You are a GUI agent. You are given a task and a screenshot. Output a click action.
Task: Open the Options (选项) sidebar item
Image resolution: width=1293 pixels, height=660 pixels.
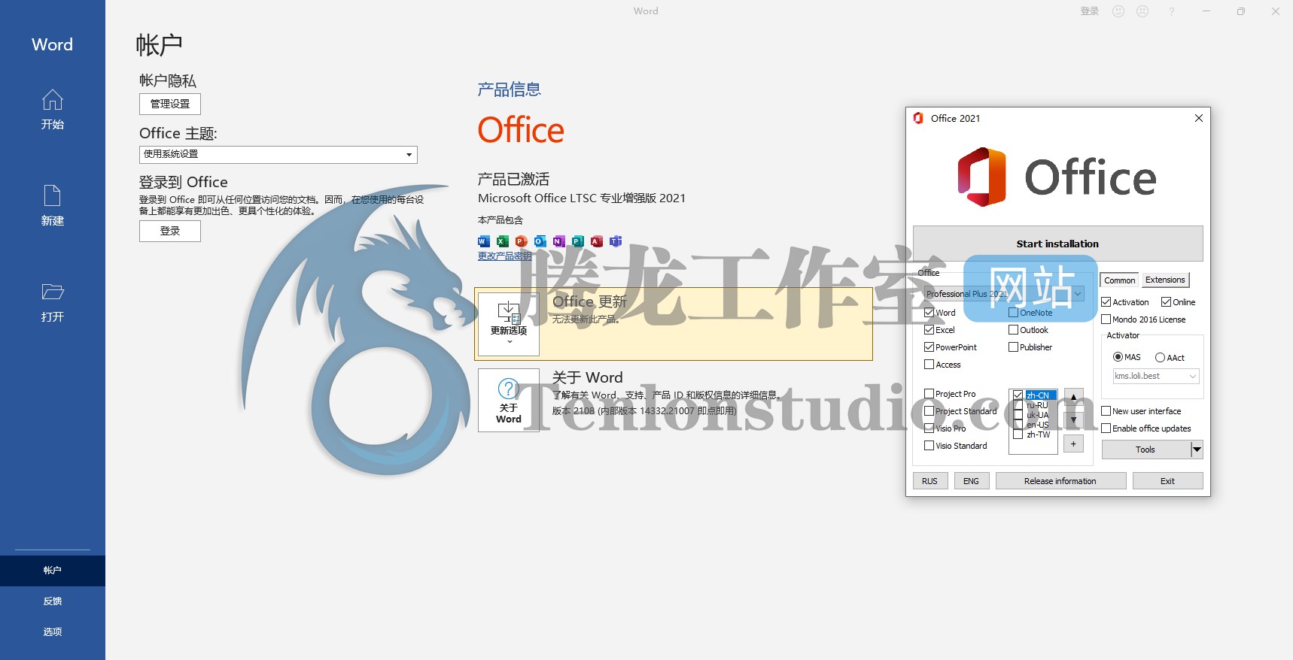(x=53, y=632)
